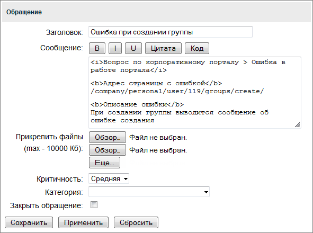Viewport: 313px width, 233px height.
Task: Apply underline with the U button
Action: 133,48
